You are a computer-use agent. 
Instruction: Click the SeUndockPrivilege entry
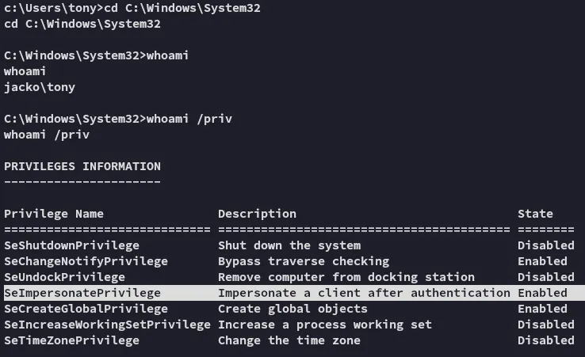click(x=64, y=277)
